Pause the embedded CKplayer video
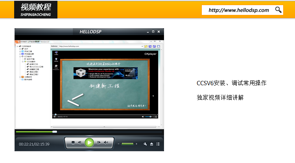295x163 pixels. pyautogui.click(x=55, y=117)
